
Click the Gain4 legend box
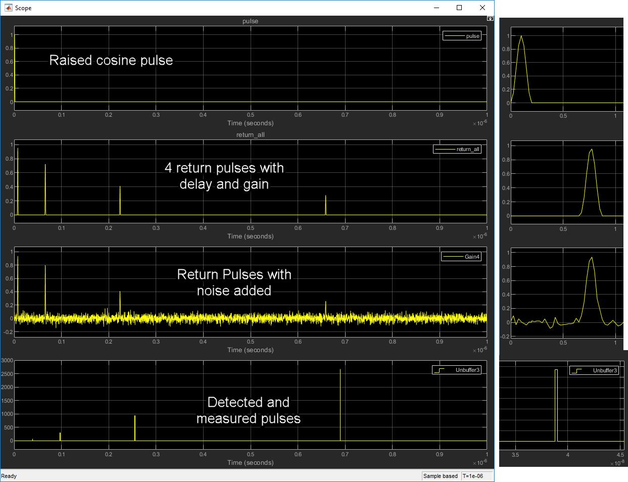click(x=461, y=257)
